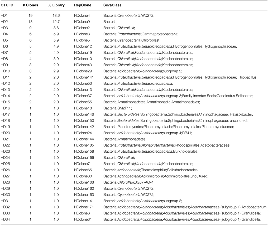The image size is (268, 225).
Task: Select the HDclone10 cell
Action: [x=83, y=59]
